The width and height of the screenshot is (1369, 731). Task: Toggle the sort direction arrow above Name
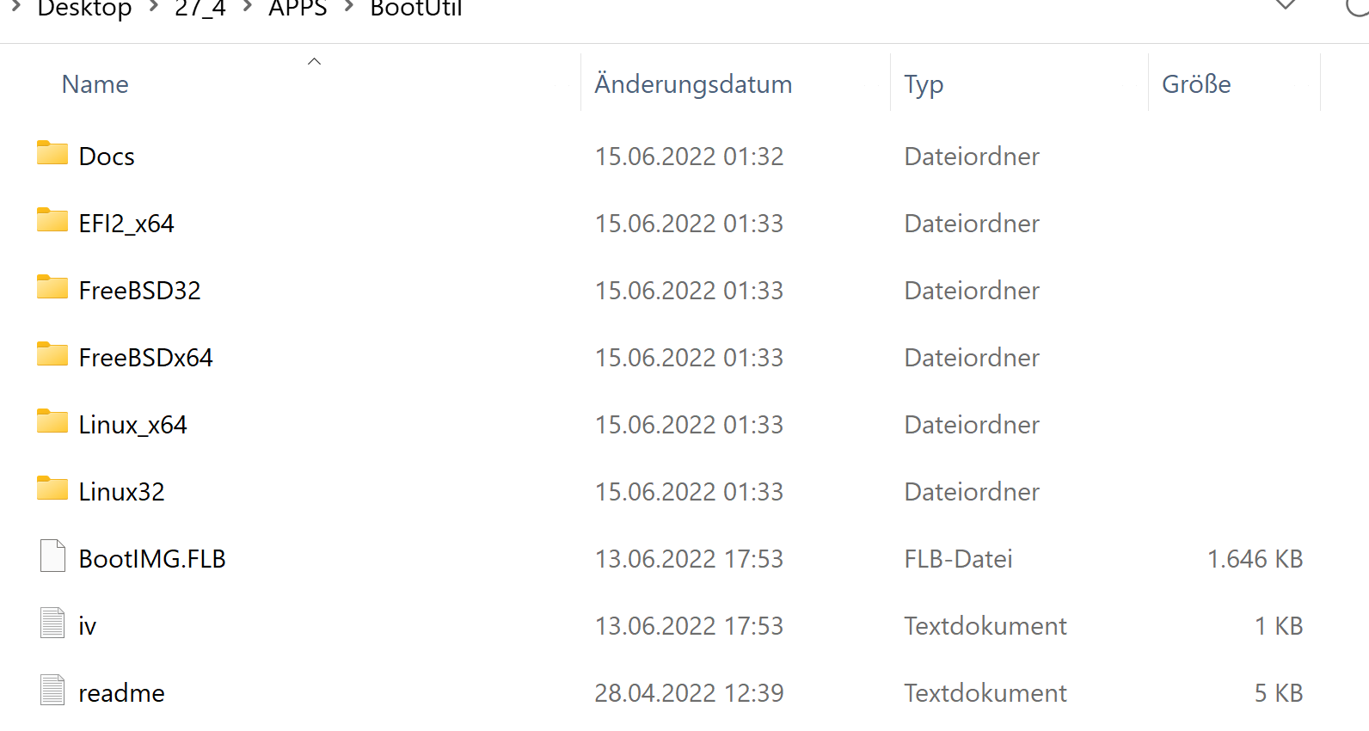coord(314,61)
